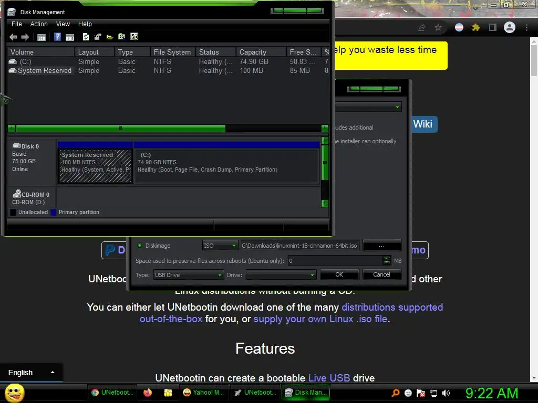Toggle Chrome's side panel icon

pos(493,27)
